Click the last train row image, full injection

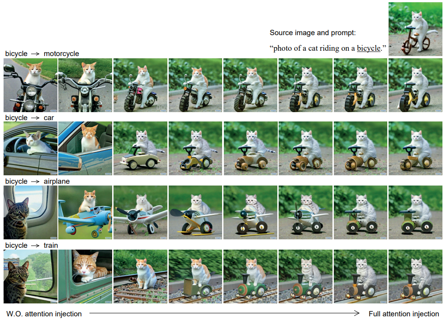pos(415,276)
